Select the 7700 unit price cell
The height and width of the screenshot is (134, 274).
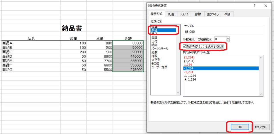pos(100,61)
